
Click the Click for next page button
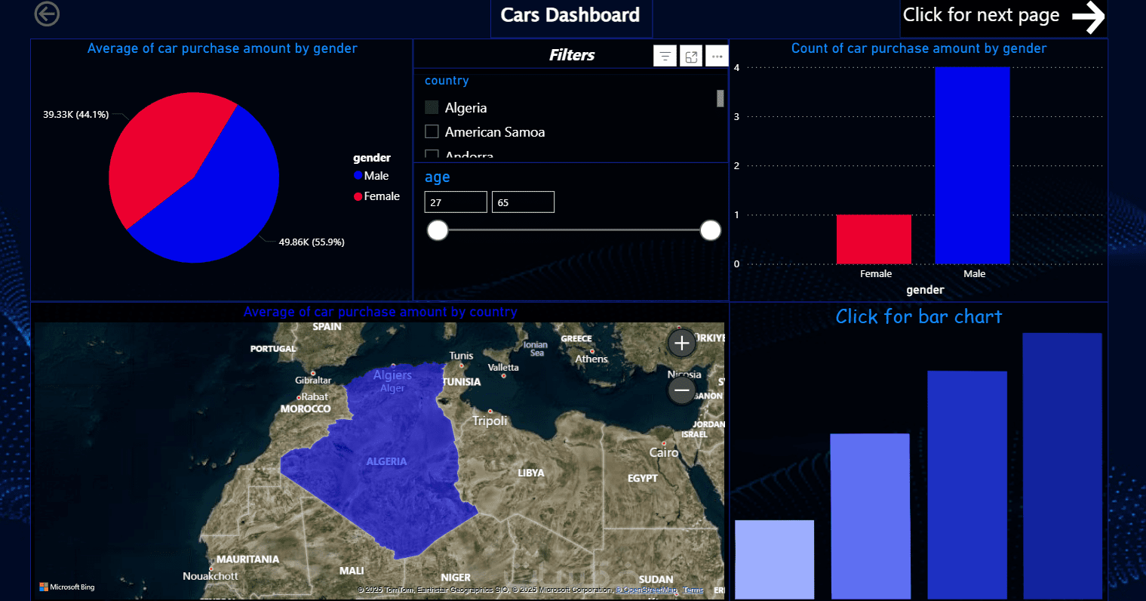tap(1003, 17)
